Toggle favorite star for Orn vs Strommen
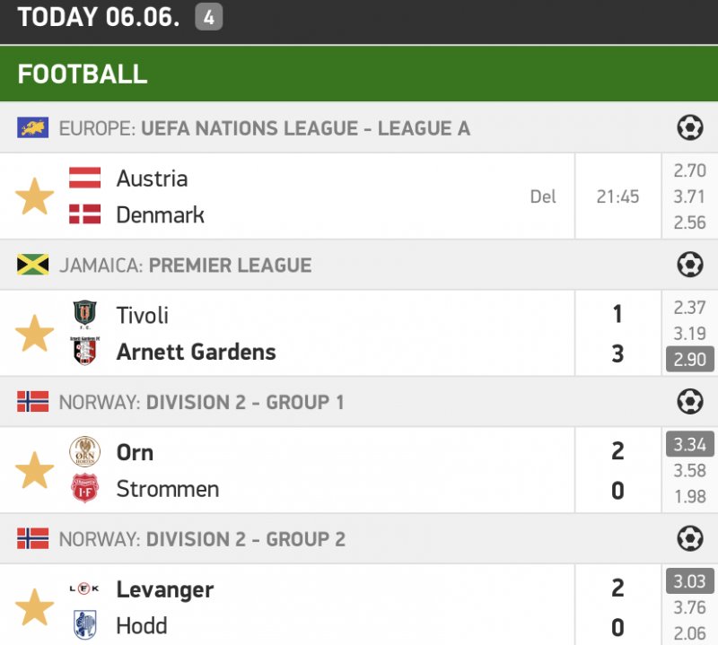 click(35, 470)
